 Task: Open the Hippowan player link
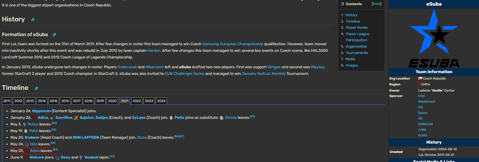pos(42,111)
